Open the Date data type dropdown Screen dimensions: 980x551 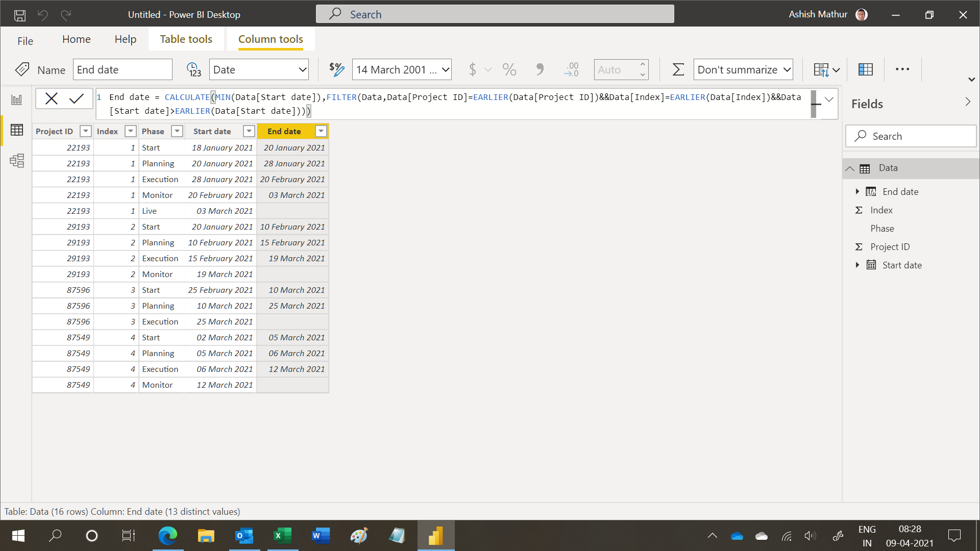pos(259,69)
